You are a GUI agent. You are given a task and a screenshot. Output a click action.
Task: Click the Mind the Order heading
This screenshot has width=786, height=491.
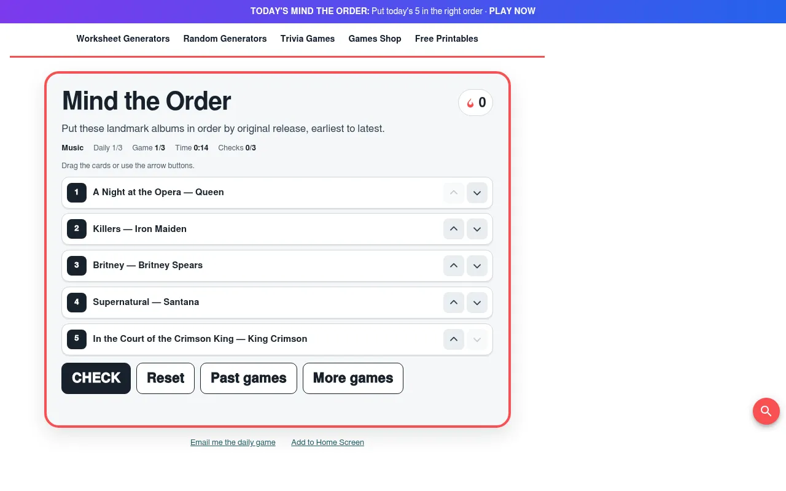146,101
